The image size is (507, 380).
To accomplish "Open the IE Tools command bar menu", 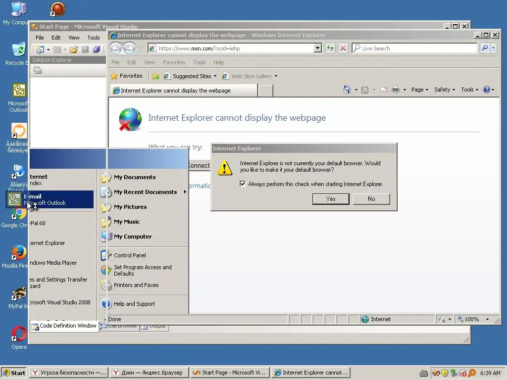I will (469, 90).
